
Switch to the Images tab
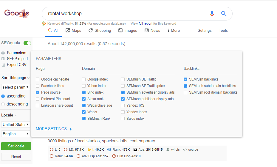[x=128, y=30]
